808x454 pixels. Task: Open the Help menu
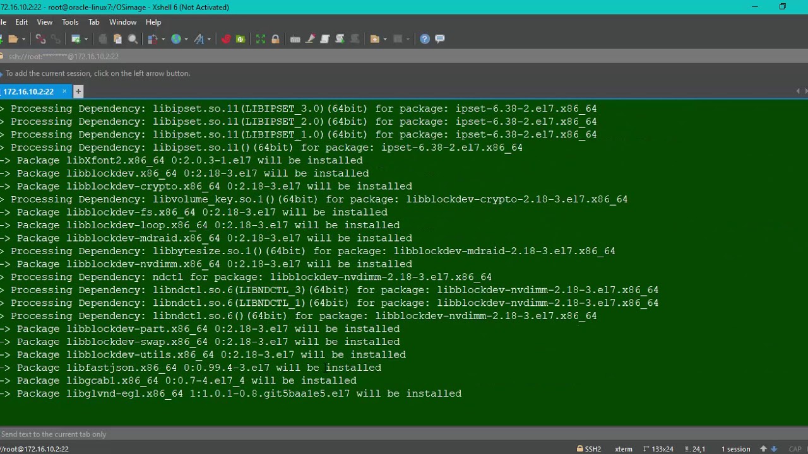click(x=153, y=22)
